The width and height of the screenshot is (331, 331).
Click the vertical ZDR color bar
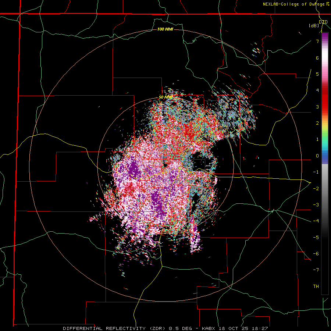click(x=325, y=164)
